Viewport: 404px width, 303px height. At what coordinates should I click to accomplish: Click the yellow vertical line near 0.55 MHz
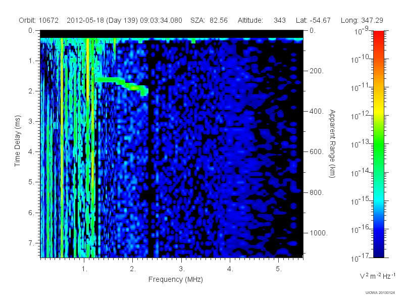pyautogui.click(x=62, y=148)
